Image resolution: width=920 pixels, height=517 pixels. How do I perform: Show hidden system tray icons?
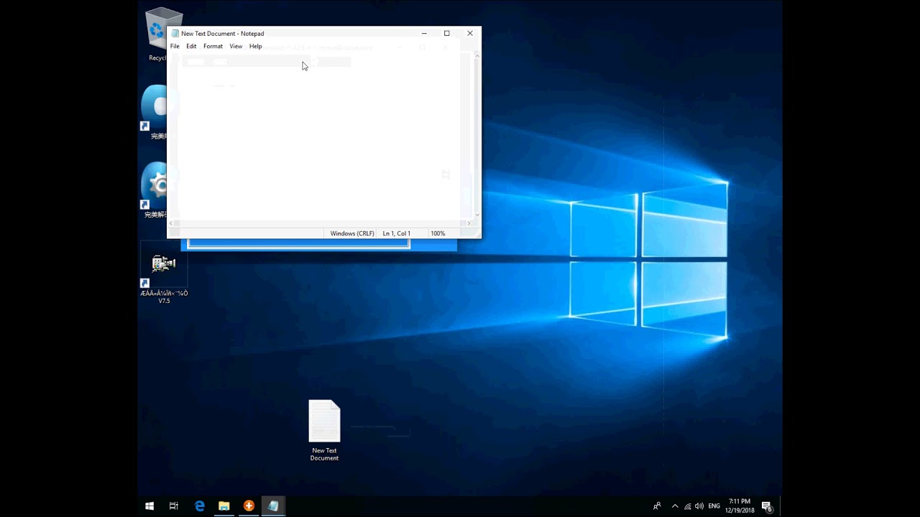click(675, 506)
